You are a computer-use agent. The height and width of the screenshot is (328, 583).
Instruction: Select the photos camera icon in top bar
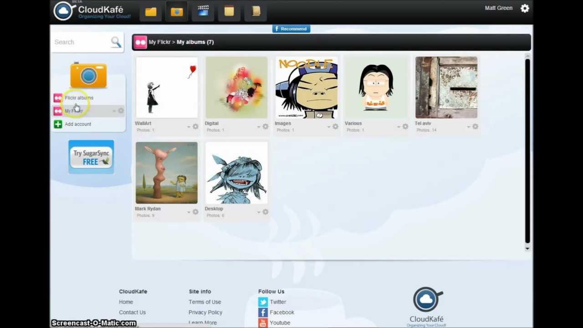tap(177, 12)
